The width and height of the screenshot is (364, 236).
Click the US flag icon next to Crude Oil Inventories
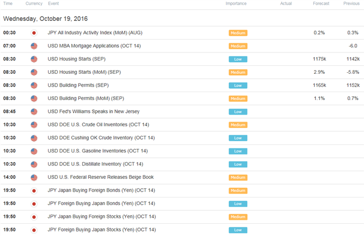click(34, 125)
